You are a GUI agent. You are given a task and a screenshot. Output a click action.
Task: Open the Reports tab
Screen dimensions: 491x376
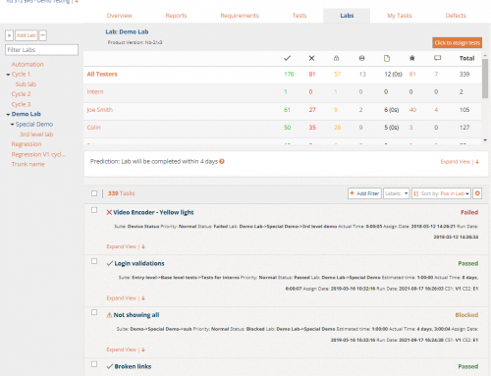click(176, 16)
